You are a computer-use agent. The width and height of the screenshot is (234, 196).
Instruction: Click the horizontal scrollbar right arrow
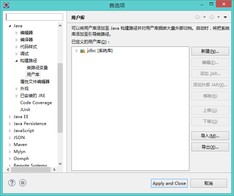point(54,169)
